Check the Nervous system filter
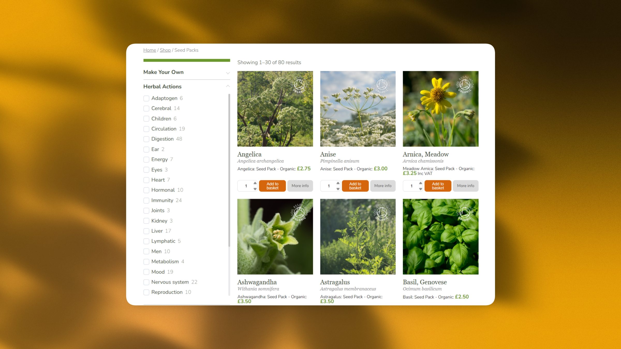Viewport: 621px width, 349px height. point(146,282)
